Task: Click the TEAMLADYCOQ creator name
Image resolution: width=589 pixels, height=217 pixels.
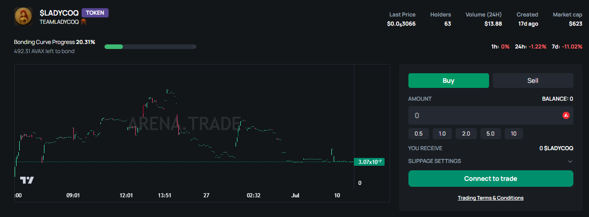Action: tap(60, 22)
